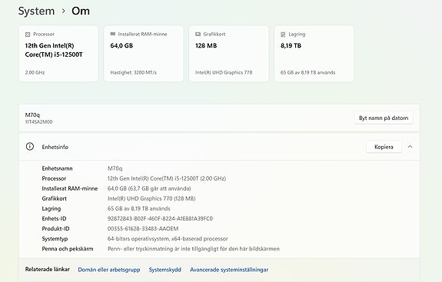Image resolution: width=442 pixels, height=282 pixels.
Task: Click the Processor chip icon in top card
Action: (28, 35)
